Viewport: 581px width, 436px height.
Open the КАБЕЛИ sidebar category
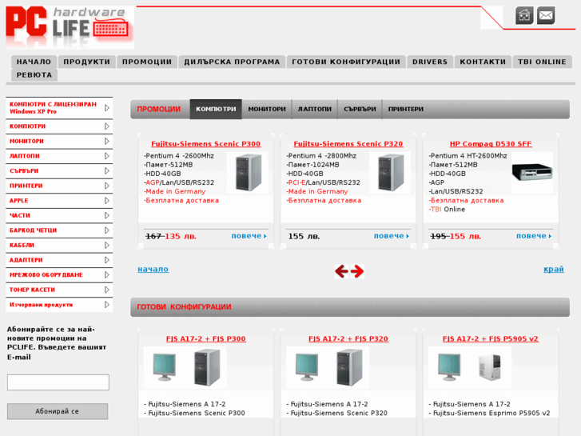point(59,246)
